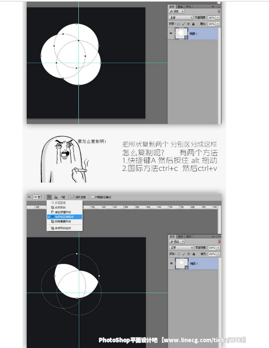Screen dimensions: 269x348
Task: Expand fill slider arrow in bottom screenshot
Action: [x=218, y=254]
